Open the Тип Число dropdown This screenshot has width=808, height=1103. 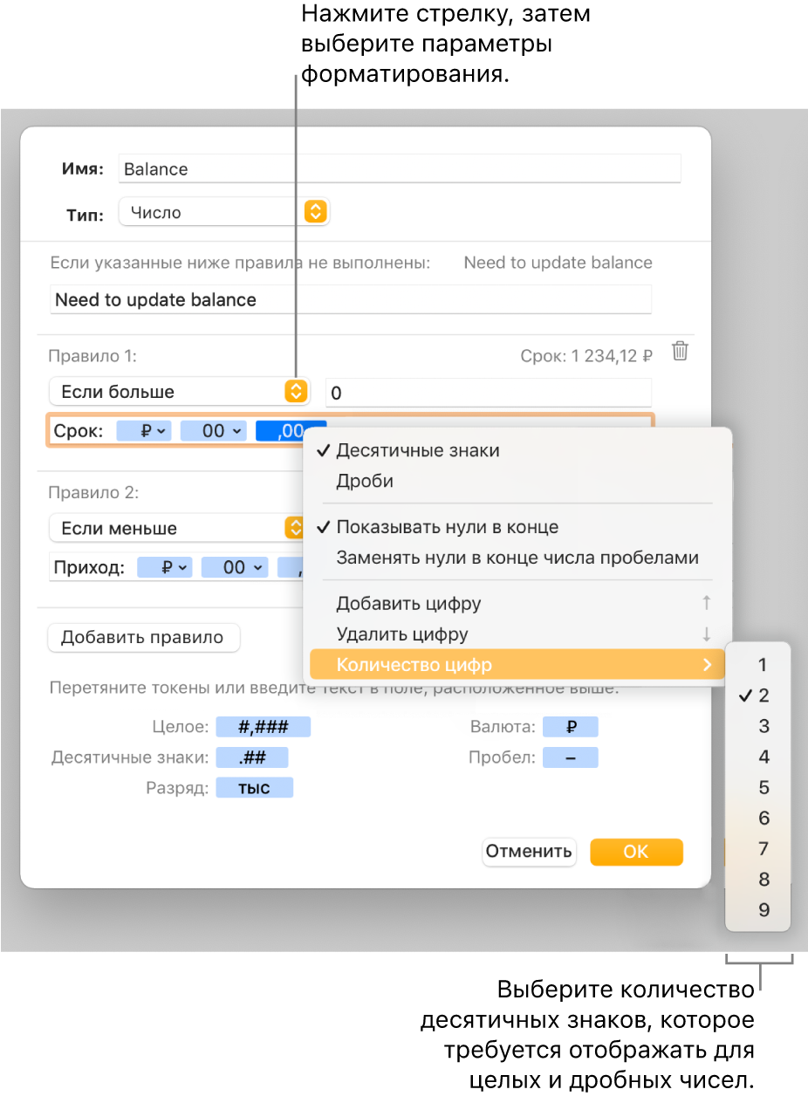(x=223, y=212)
